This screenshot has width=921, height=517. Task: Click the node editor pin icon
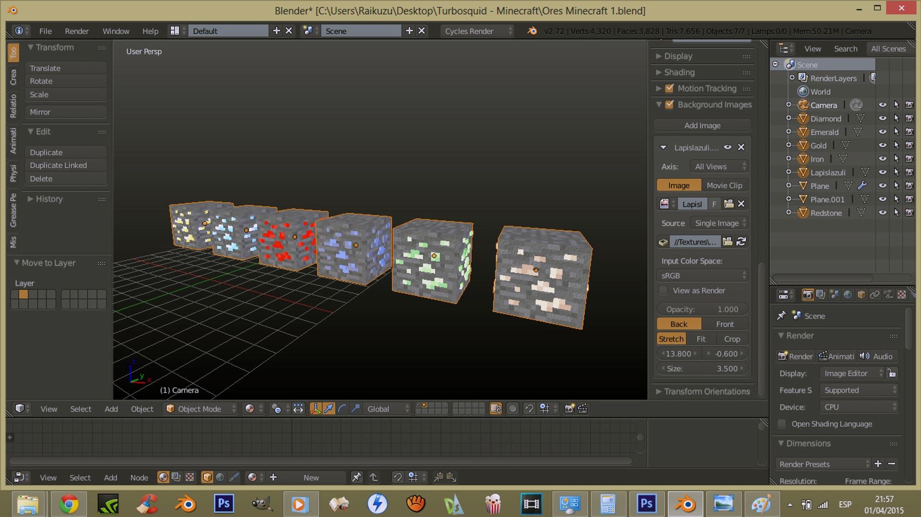click(356, 477)
